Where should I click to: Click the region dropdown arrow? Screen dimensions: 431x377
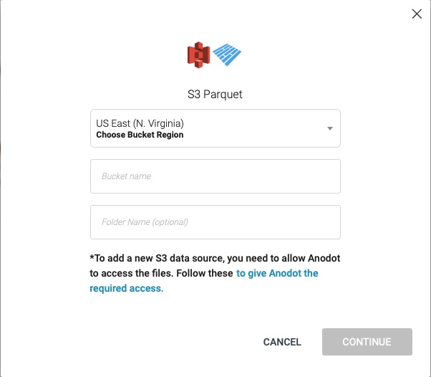[x=330, y=128]
